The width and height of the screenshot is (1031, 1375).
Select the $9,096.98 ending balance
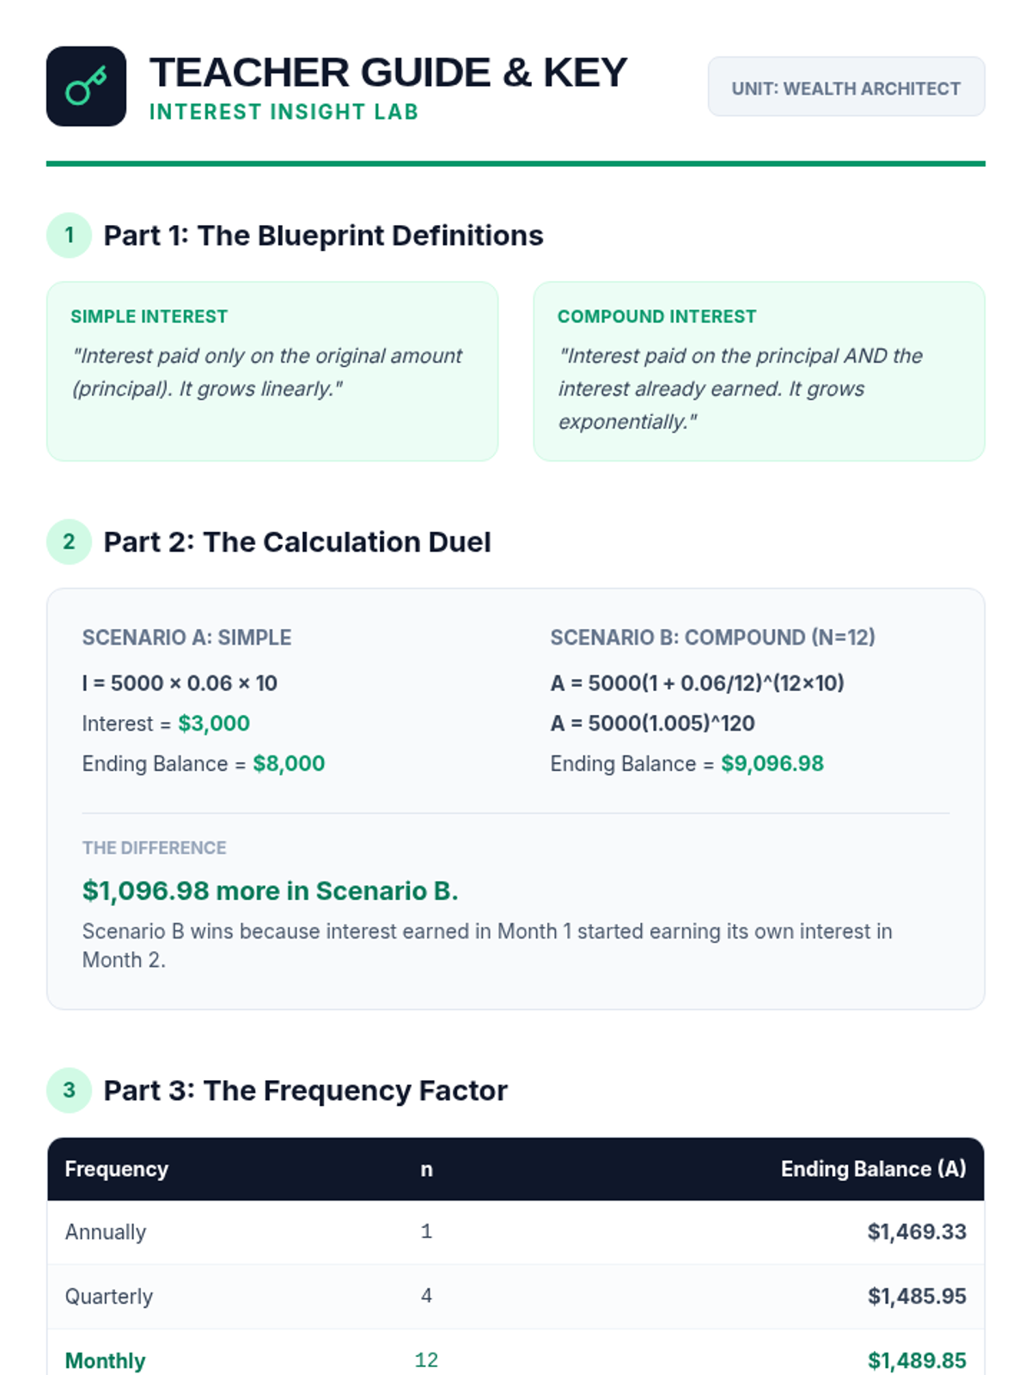point(772,763)
